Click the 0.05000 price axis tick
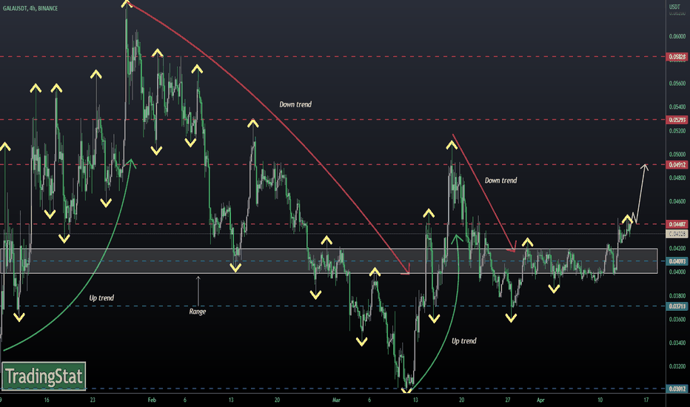The image size is (690, 407). [677, 155]
